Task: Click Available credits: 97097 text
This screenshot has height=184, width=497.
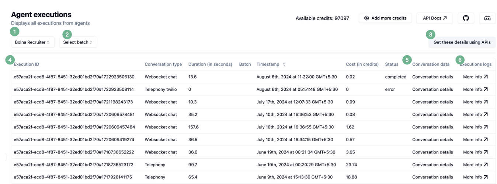Action: coord(322,18)
